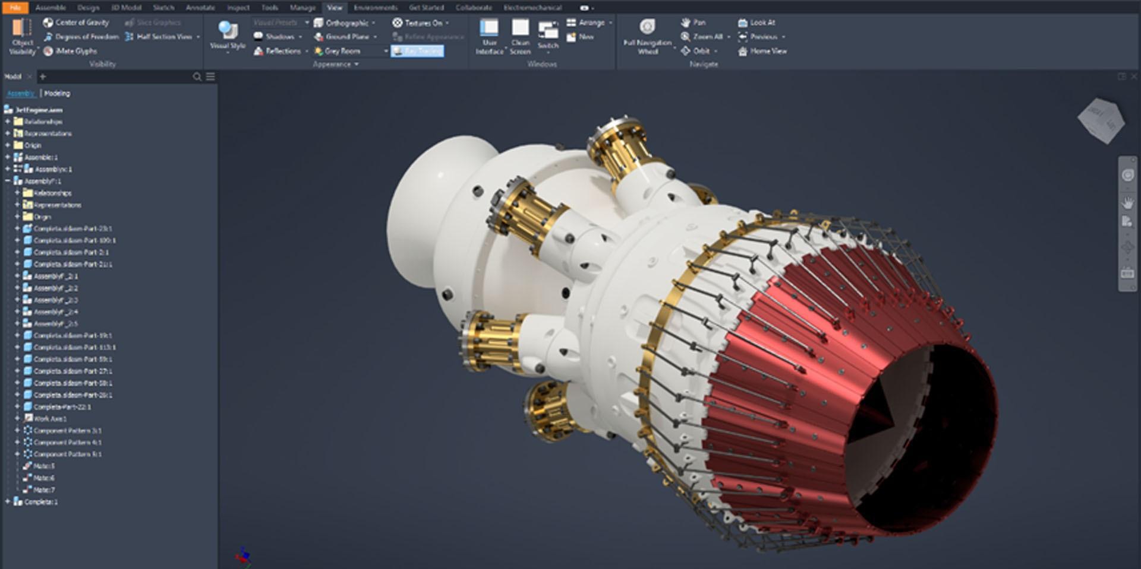Open the Textures On dropdown arrow
The height and width of the screenshot is (569, 1141).
coord(447,23)
